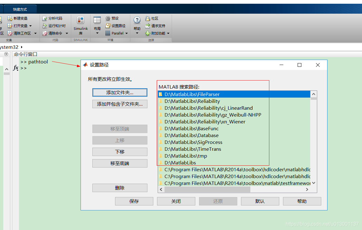Select D:\MatlabLibs\TimeTrans path entry
Image resolution: width=362 pixels, height=230 pixels.
(234, 149)
